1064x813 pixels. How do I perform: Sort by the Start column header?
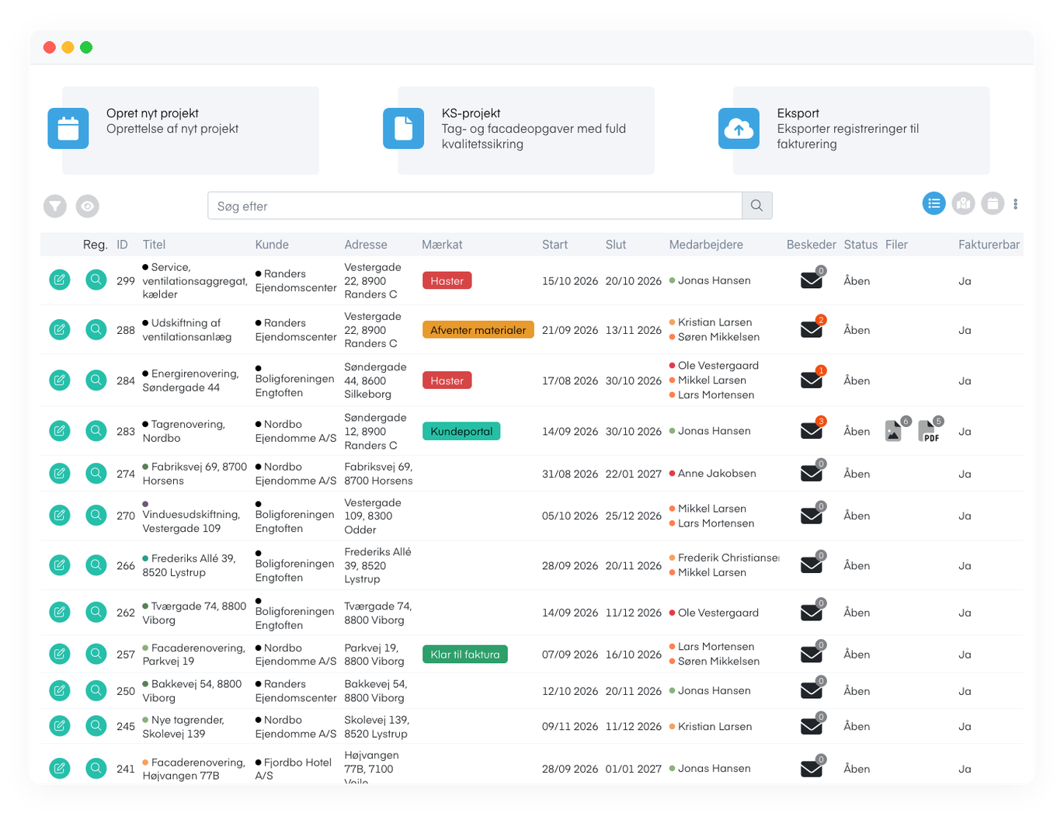pos(555,245)
